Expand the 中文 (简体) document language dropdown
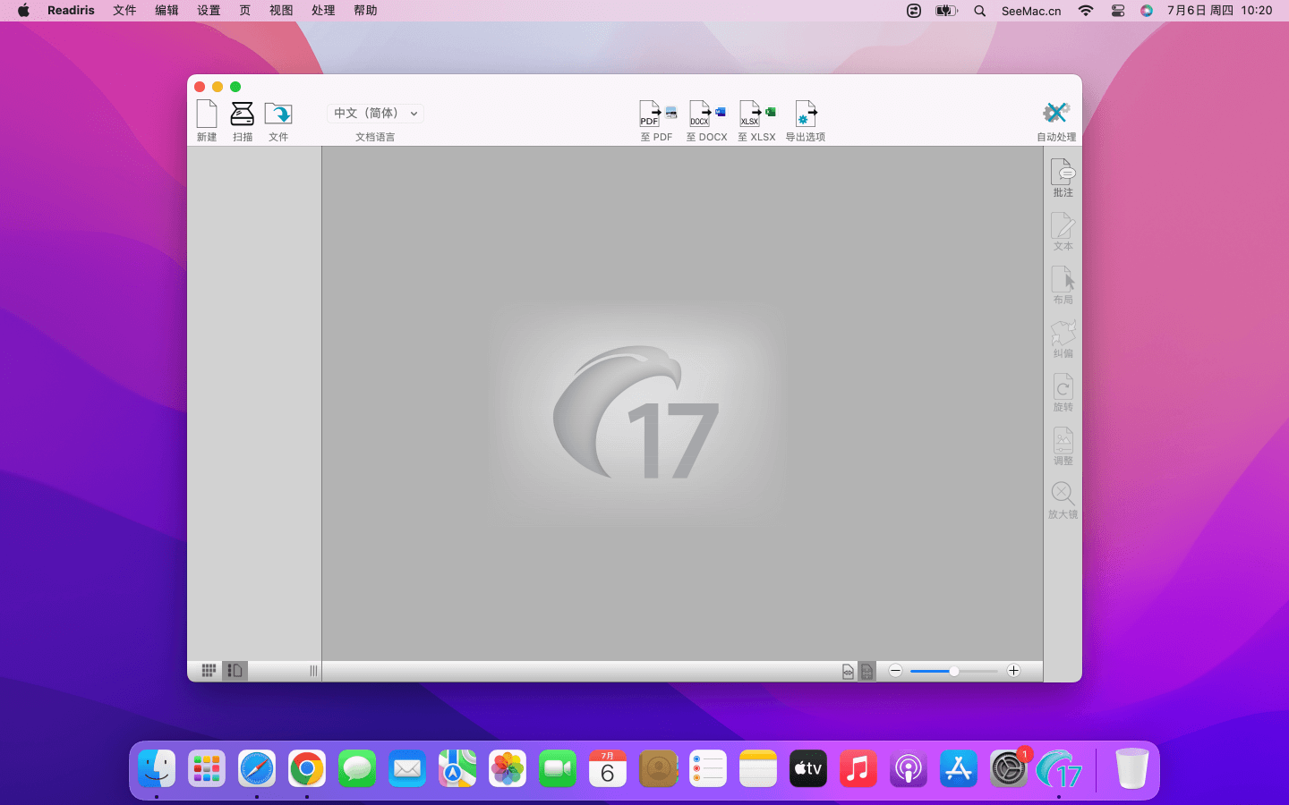The width and height of the screenshot is (1289, 805). click(376, 114)
